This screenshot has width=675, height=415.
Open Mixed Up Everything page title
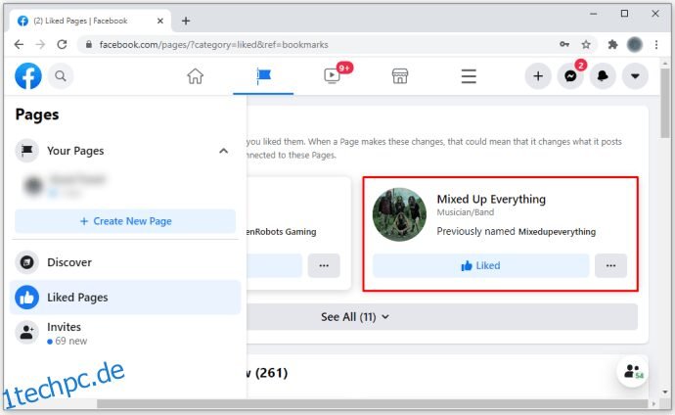[x=491, y=199]
